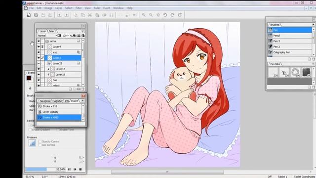Click the new brush icon below brush list
The height and width of the screenshot is (178, 316).
(x=310, y=59)
